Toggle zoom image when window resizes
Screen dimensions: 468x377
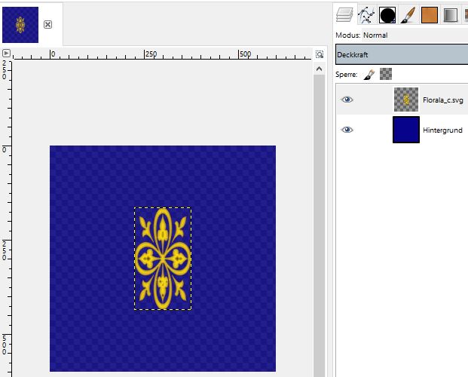(x=320, y=54)
